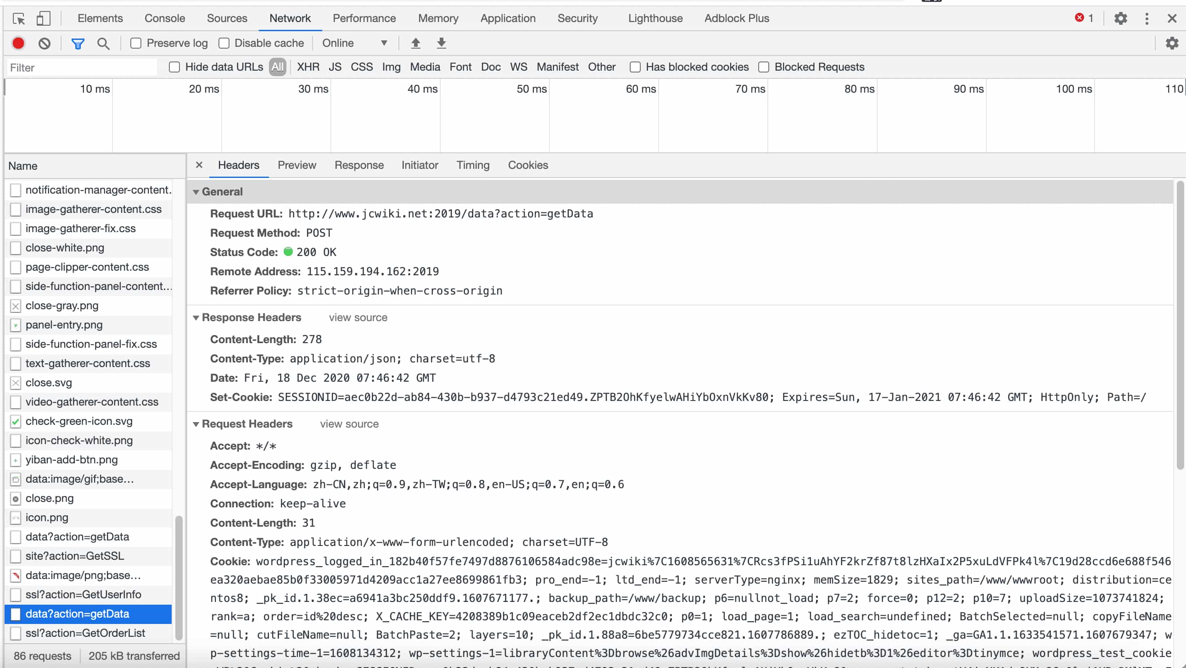Open network settings gear on the right
The width and height of the screenshot is (1186, 668).
[1172, 43]
